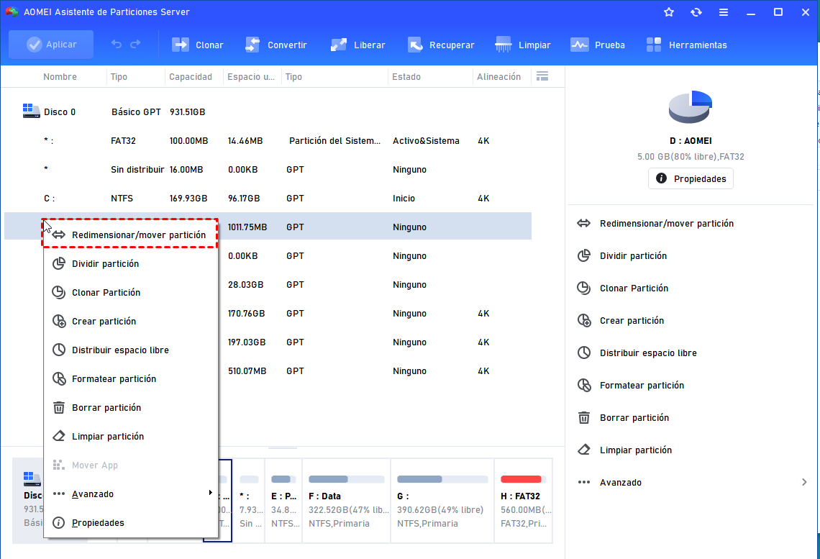
Task: Click Borrar partición in context menu
Action: 106,407
